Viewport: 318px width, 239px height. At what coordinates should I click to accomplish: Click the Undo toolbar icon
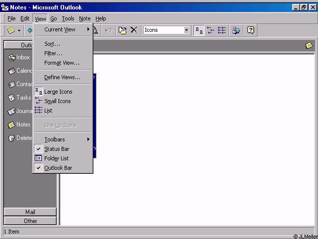click(108, 30)
